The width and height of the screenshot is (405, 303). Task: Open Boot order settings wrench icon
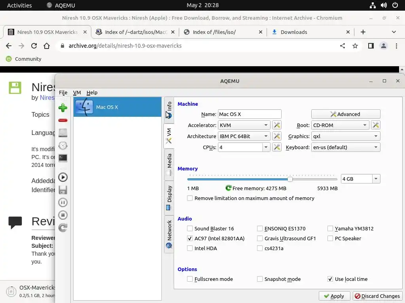[376, 125]
